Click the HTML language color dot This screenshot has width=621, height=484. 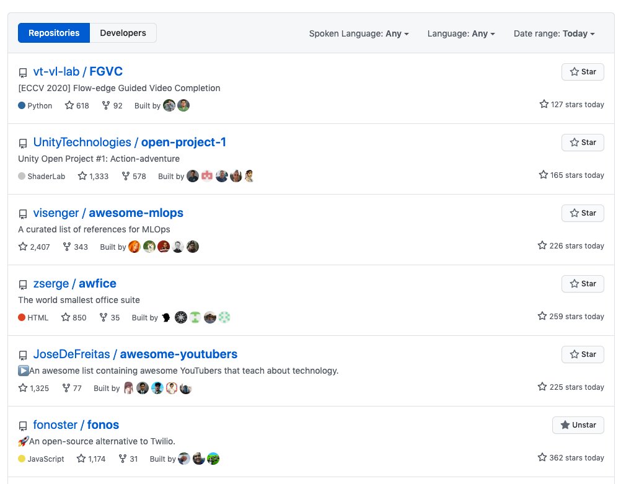tap(22, 317)
